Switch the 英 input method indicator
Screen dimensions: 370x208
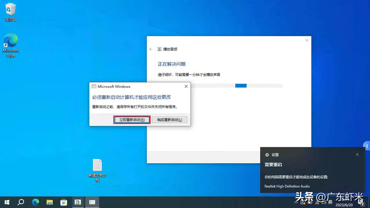(x=330, y=202)
